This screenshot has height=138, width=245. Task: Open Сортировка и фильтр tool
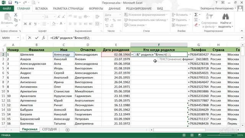209,20
